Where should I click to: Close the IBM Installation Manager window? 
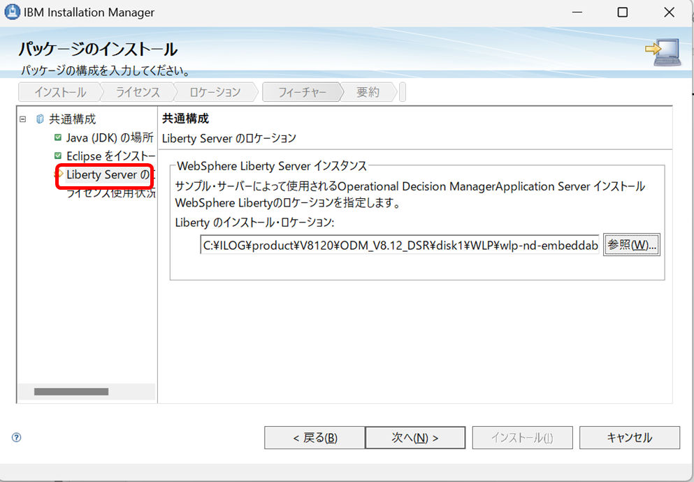(670, 12)
